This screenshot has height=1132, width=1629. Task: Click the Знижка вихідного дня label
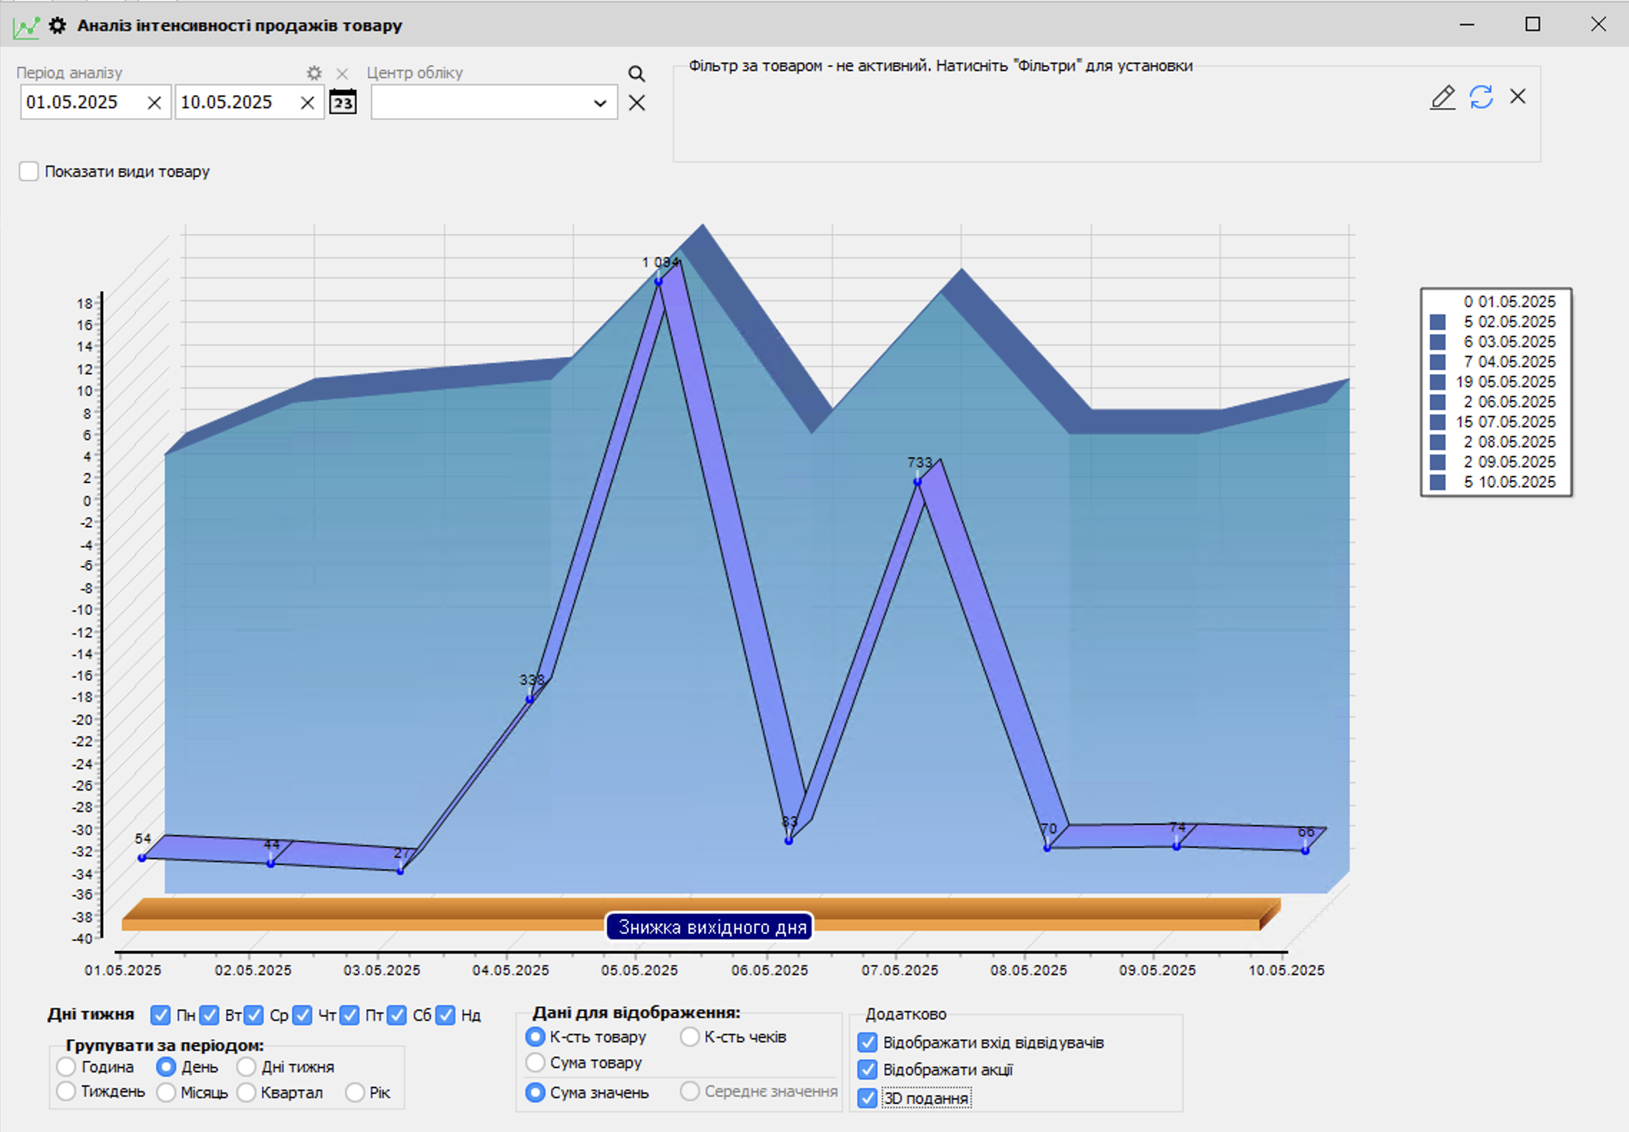pos(709,927)
